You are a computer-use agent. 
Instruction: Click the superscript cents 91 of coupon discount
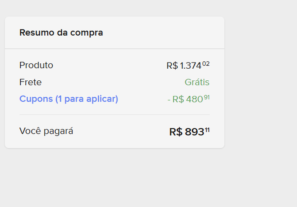pyautogui.click(x=207, y=97)
